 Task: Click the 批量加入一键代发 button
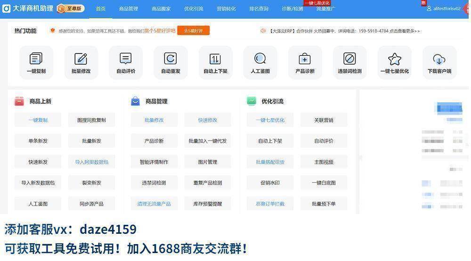pyautogui.click(x=208, y=141)
